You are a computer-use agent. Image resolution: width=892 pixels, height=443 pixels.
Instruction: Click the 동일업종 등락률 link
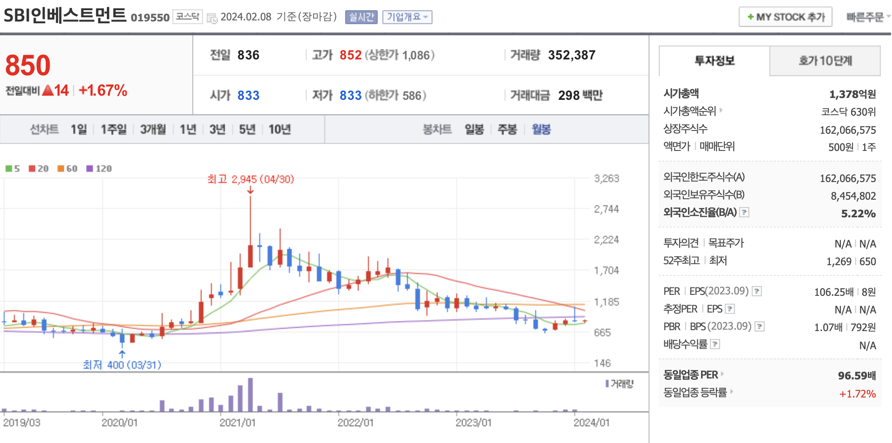point(695,392)
